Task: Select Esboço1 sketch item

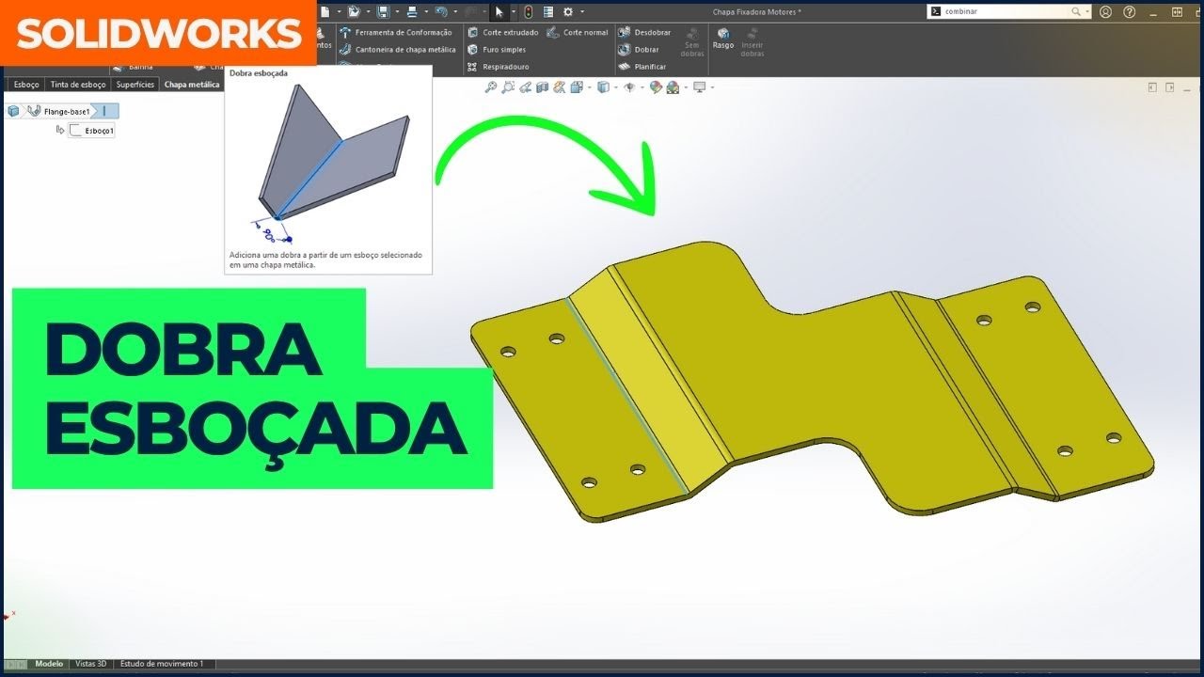Action: point(92,131)
